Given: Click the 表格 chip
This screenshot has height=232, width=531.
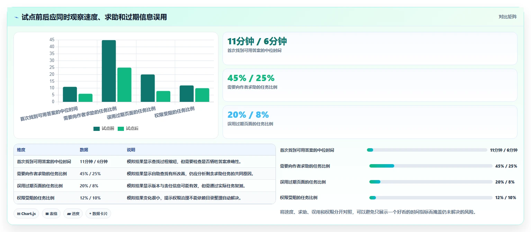Looking at the screenshot, I should tap(51, 214).
